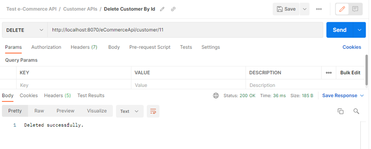Viewport: 371px width, 149px height.
Task: Switch to Raw response view
Action: point(39,111)
